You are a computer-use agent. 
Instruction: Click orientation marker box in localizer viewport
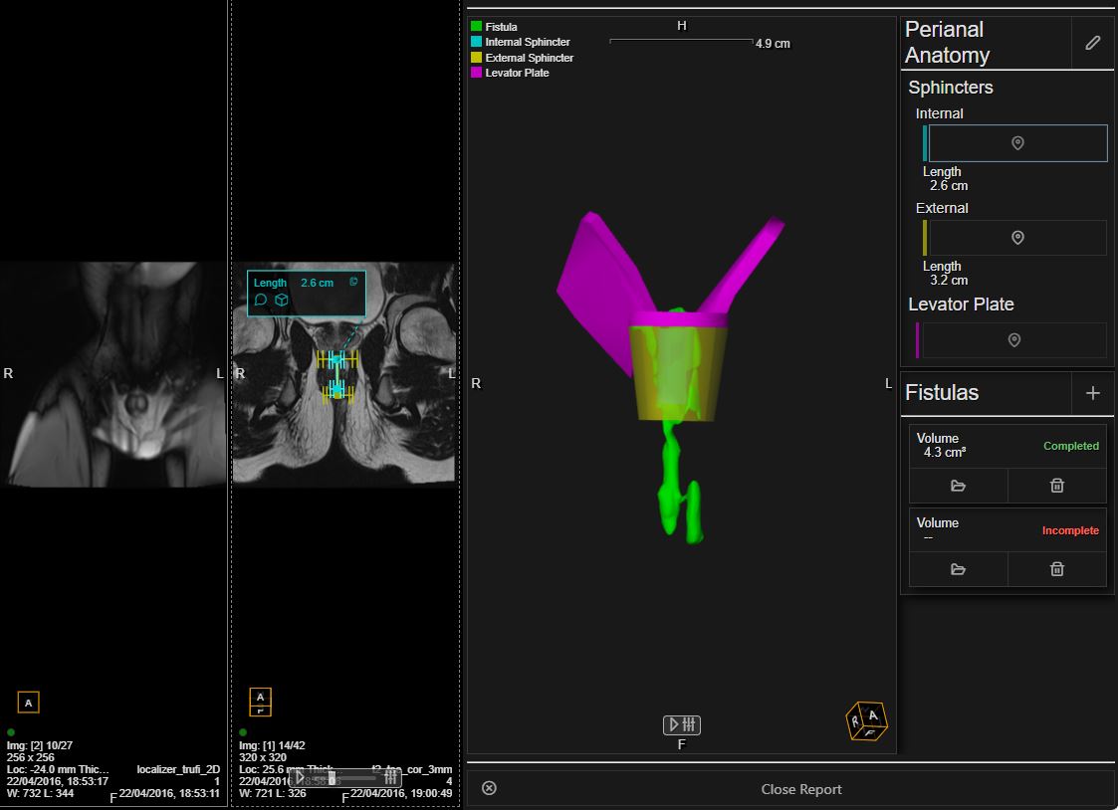tap(29, 703)
